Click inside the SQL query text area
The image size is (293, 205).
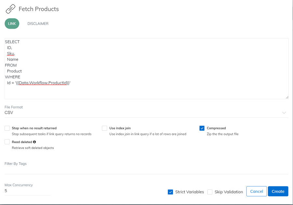coord(146,69)
